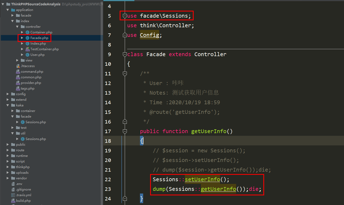Screen dimensions: 344x205
Task: Fold the doc comment at line 11
Action: 124,74
